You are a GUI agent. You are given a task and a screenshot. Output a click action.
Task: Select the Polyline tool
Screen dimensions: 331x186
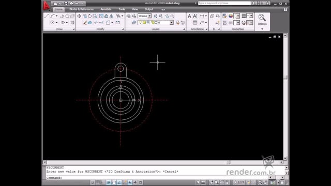[x=62, y=16]
